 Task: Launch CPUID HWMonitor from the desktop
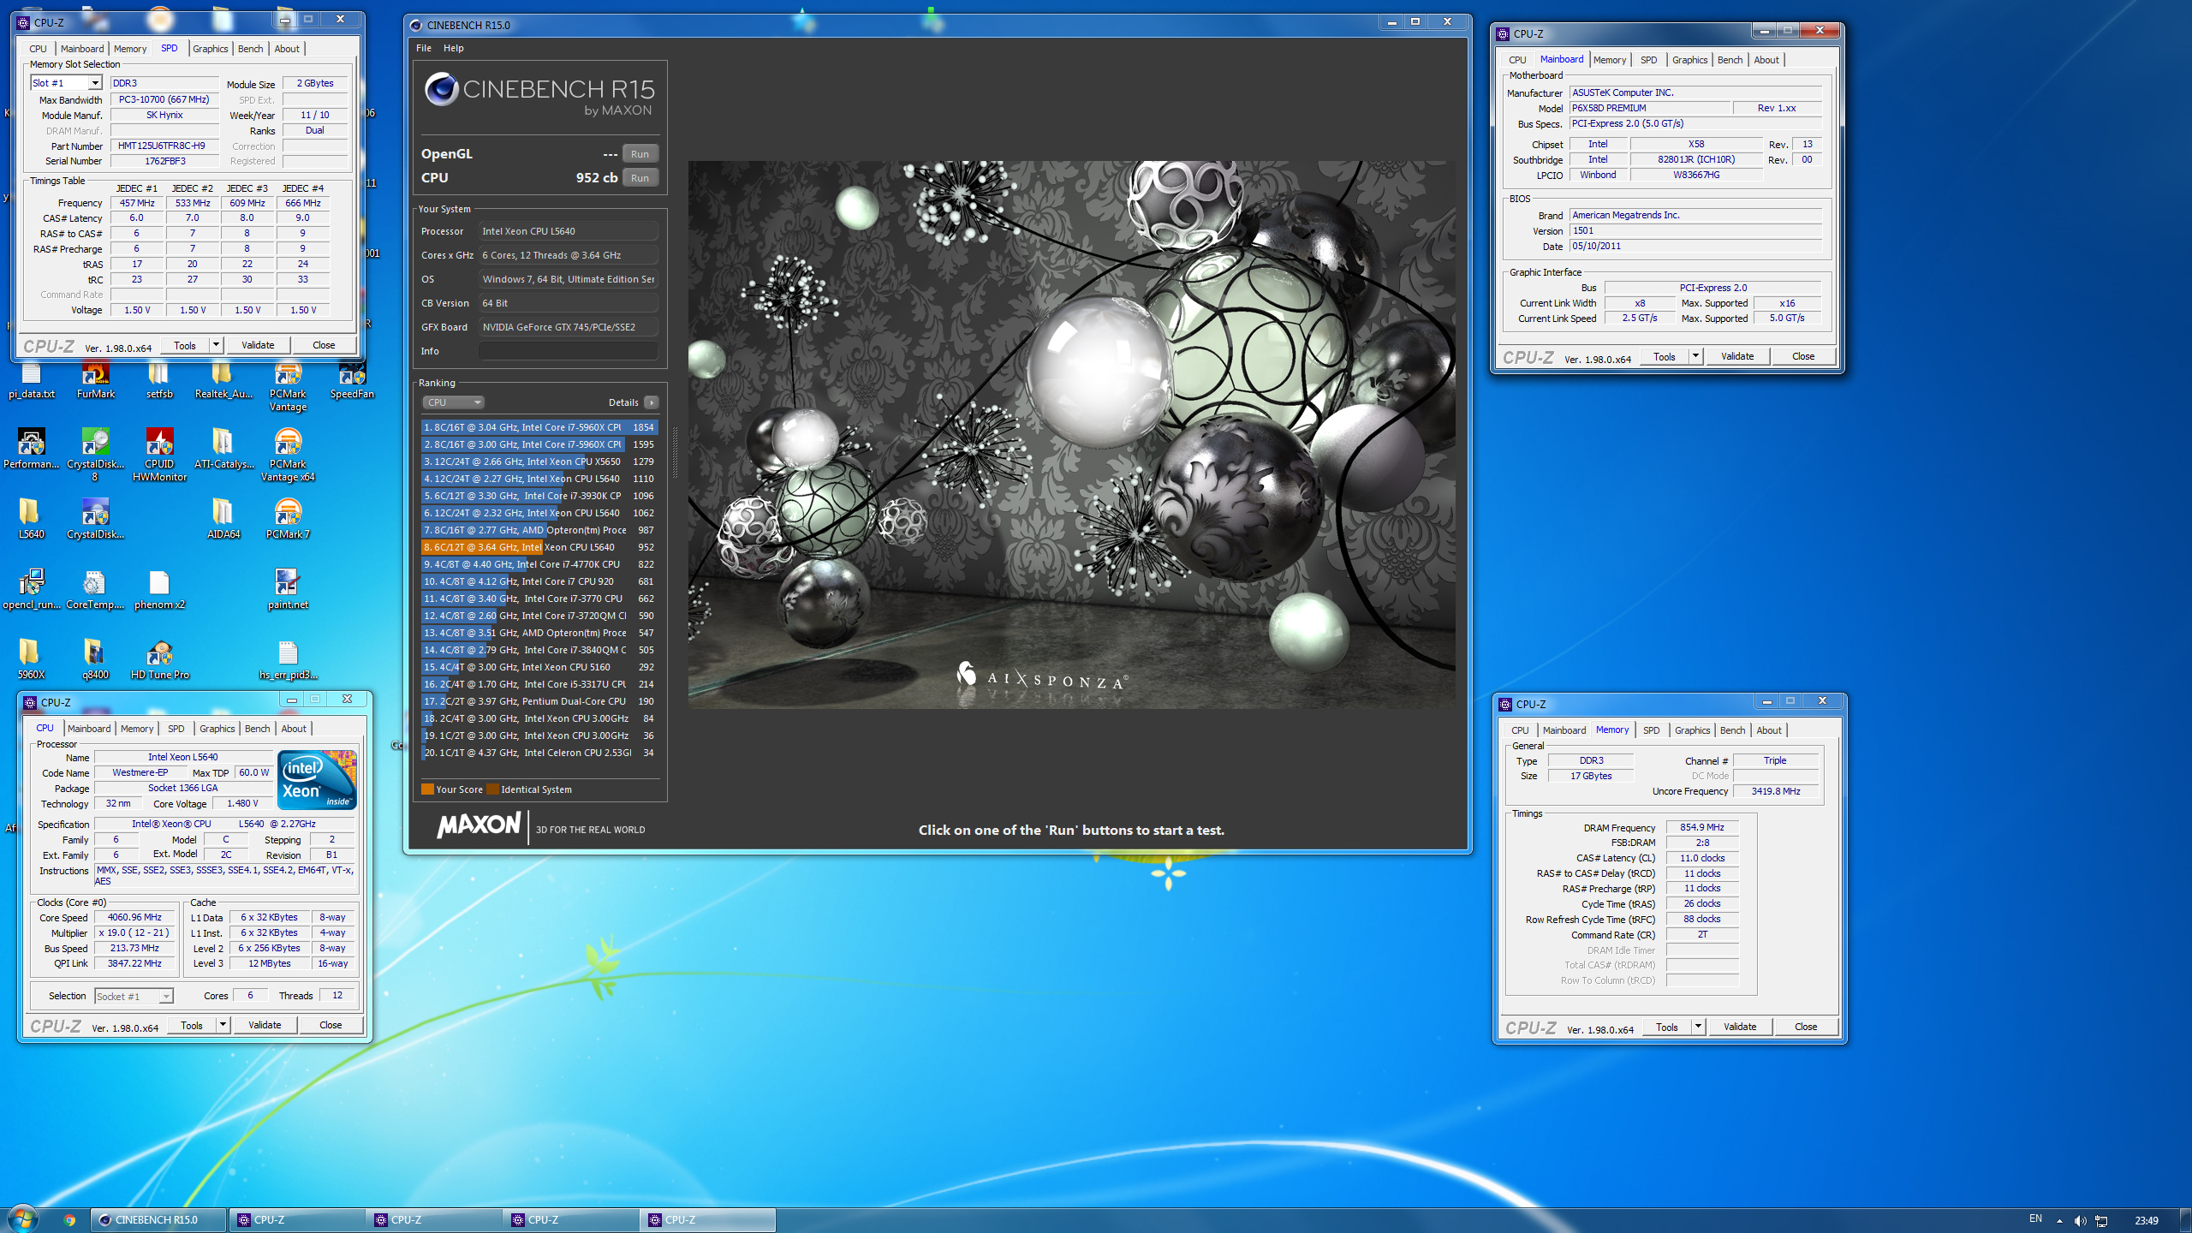(159, 455)
